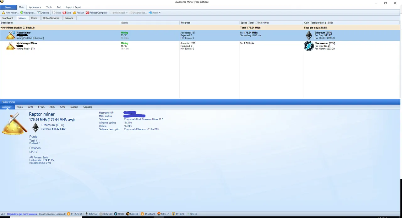Click the $1,286.23 coin price icon
402x218 pixels.
(x=143, y=214)
